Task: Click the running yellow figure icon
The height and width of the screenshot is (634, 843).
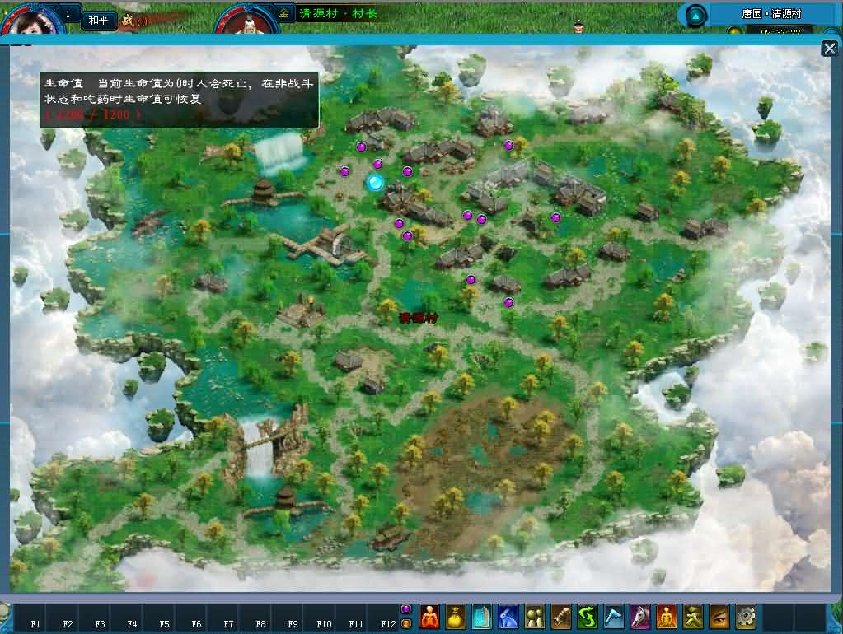Action: pyautogui.click(x=692, y=616)
